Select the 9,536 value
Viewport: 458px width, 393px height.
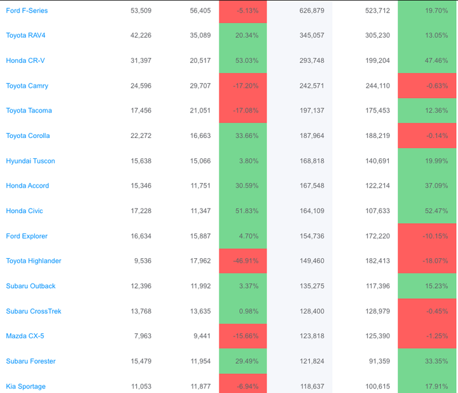[x=142, y=261]
